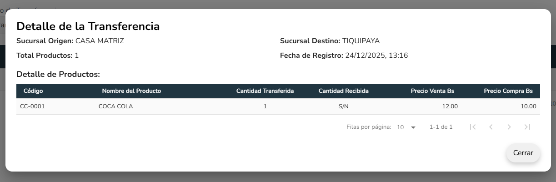Click the 1-1 de 1 pagination text
The height and width of the screenshot is (182, 556).
point(441,127)
